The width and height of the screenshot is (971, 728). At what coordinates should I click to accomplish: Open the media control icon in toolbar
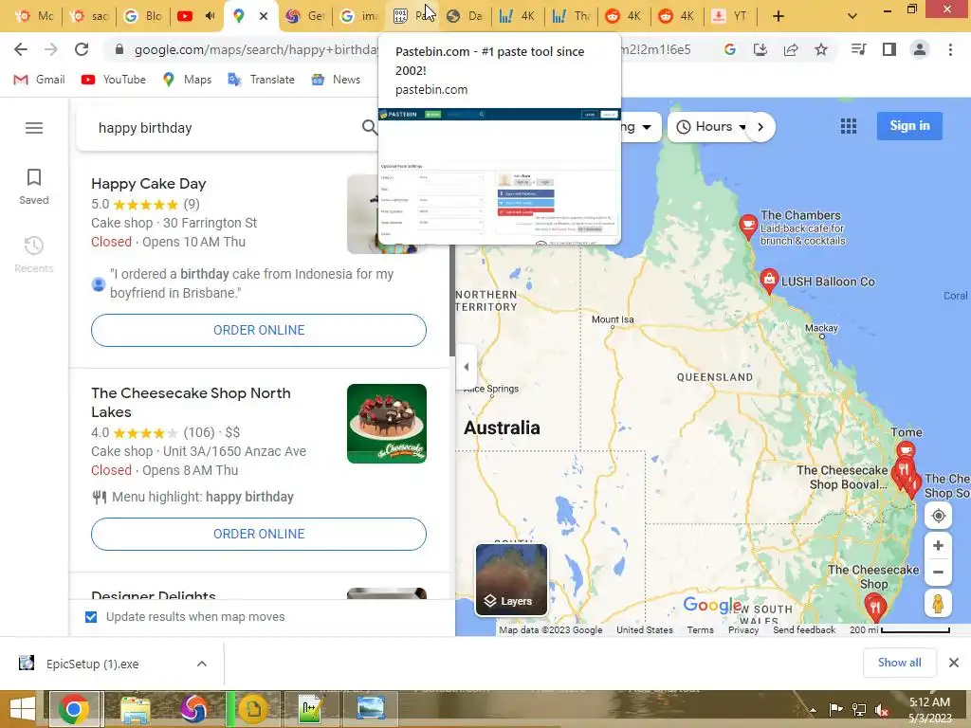pos(859,49)
